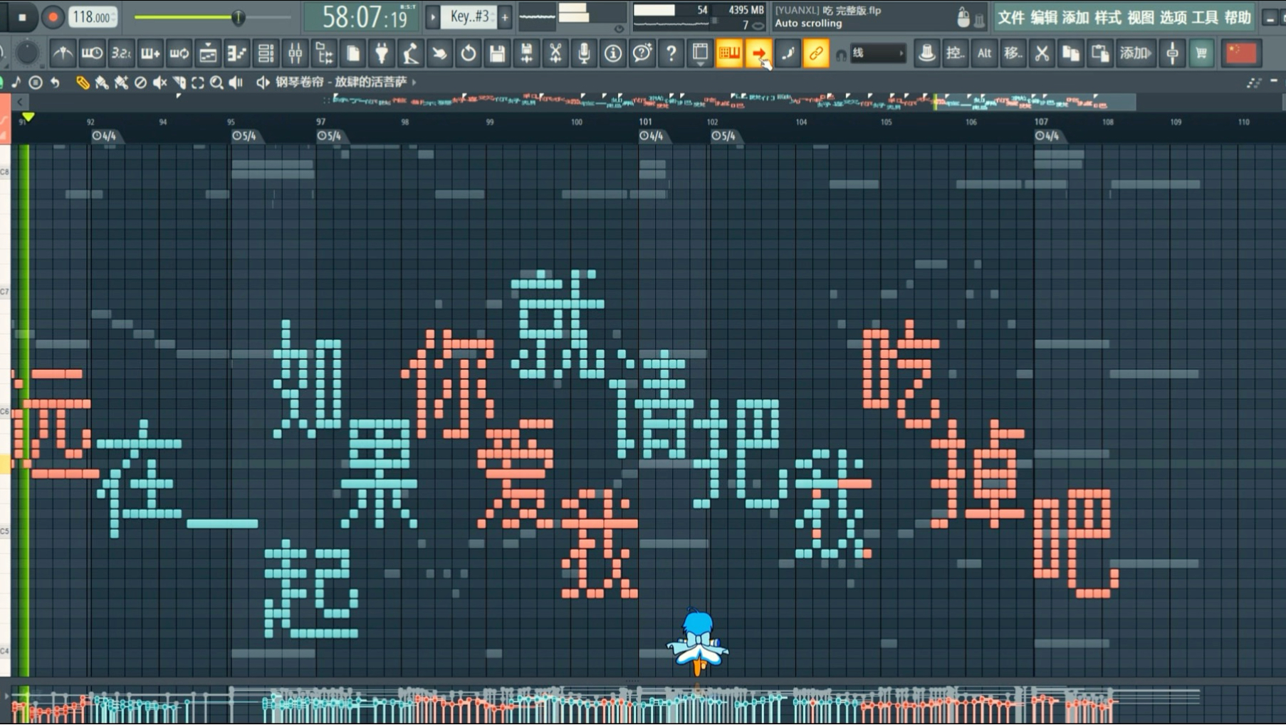Toggle the orange multilink controllers button
Image resolution: width=1286 pixels, height=725 pixels.
coord(816,53)
